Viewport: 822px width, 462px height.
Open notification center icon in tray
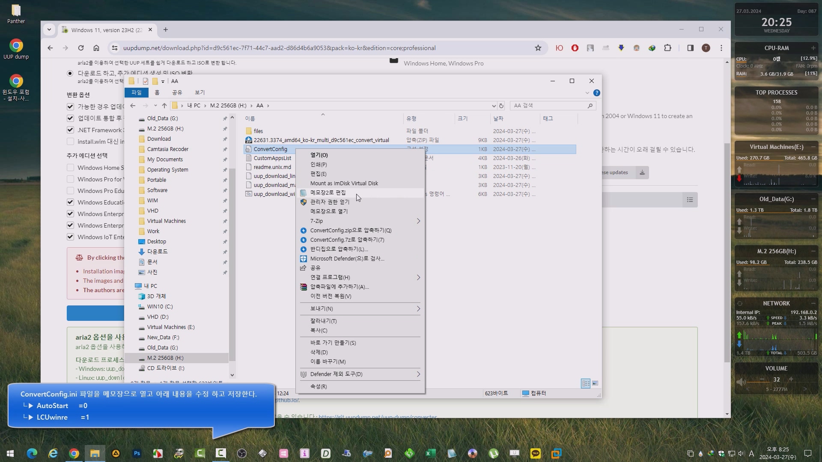coord(808,453)
